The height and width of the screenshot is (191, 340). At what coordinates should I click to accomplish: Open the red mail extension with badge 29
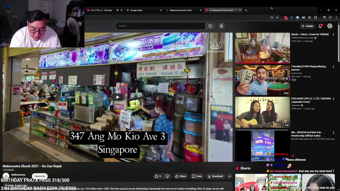pyautogui.click(x=286, y=18)
